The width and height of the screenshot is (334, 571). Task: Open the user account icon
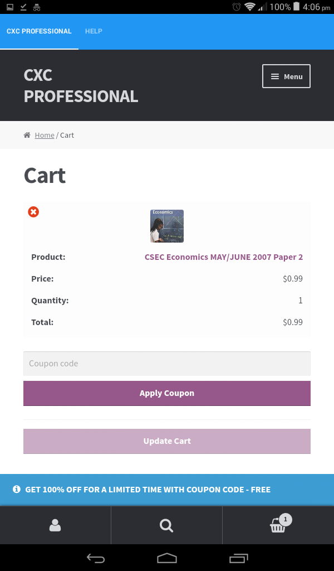click(x=55, y=525)
